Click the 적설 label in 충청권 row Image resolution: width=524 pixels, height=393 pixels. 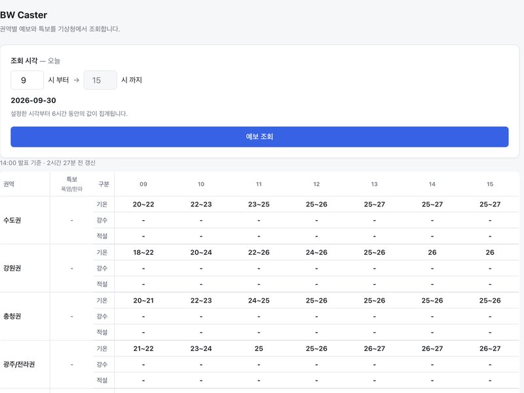[x=102, y=332]
